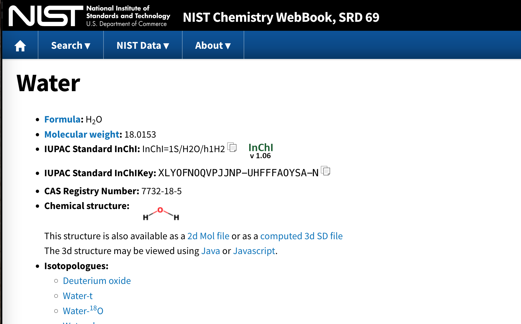This screenshot has height=324, width=521.
Task: Copy the InChI string icon
Action: [232, 147]
